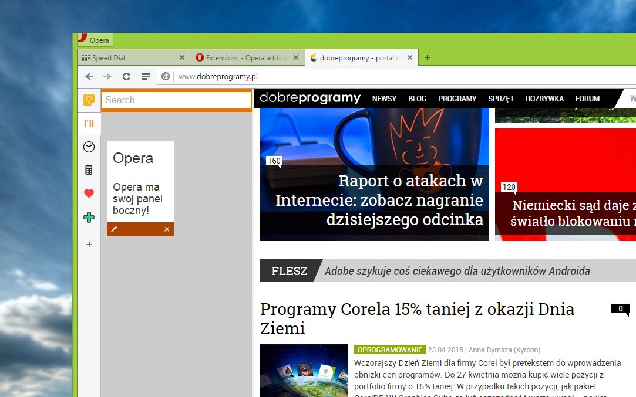Open the NEWSY menu item
636x397 pixels.
pos(384,99)
